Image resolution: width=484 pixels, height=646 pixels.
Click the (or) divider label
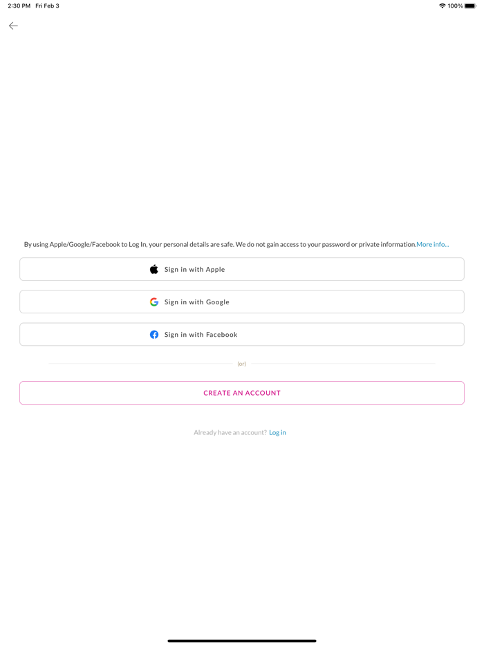pos(242,364)
